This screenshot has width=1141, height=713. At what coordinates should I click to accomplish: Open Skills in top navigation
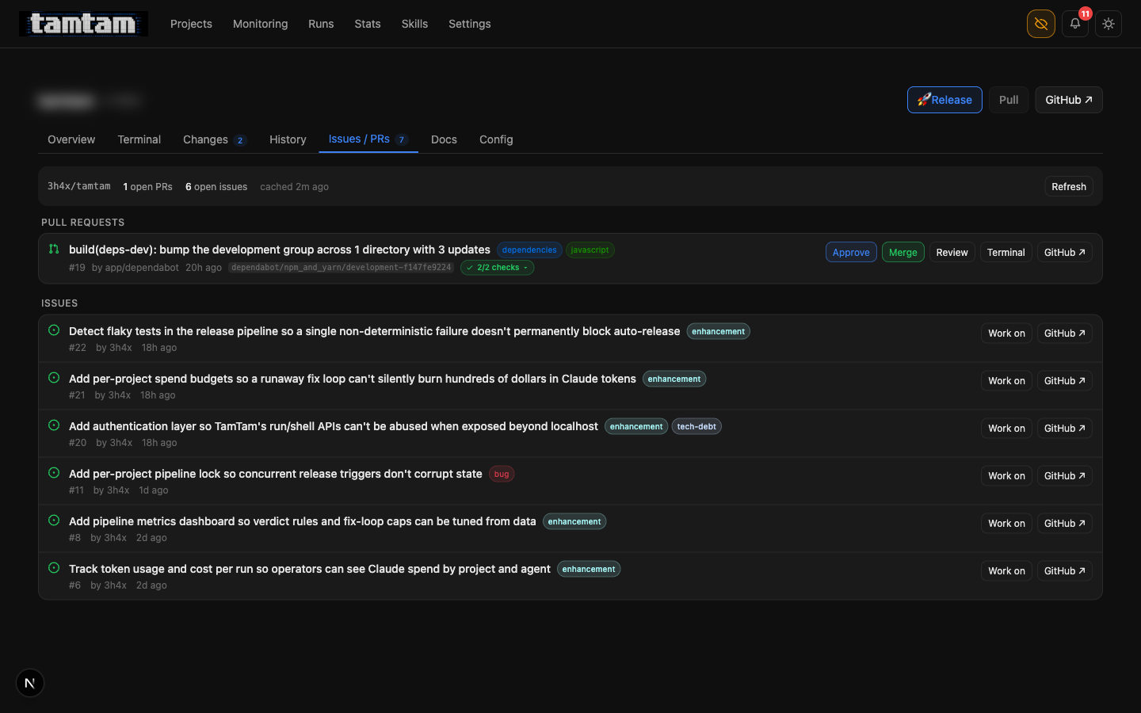pos(414,24)
